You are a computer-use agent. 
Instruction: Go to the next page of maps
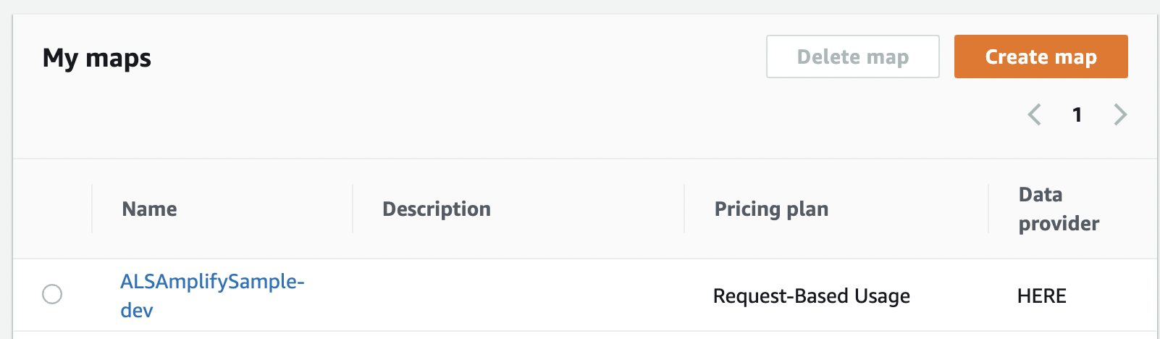[x=1120, y=114]
